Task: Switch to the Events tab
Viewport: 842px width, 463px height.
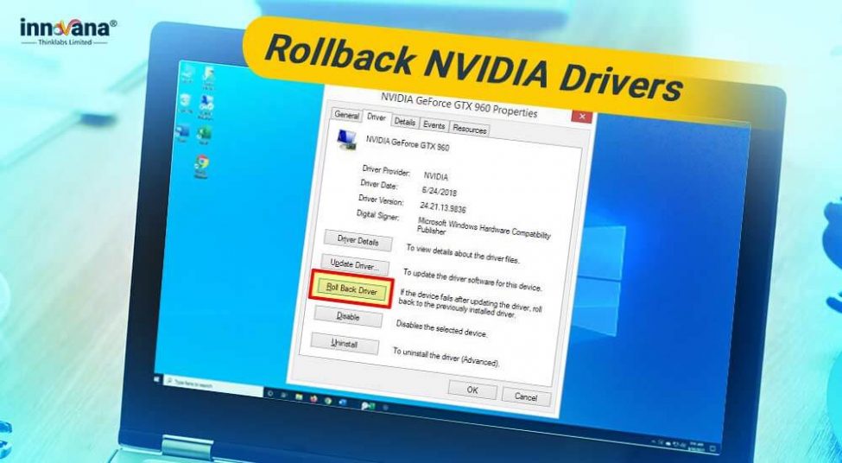Action: tap(434, 125)
